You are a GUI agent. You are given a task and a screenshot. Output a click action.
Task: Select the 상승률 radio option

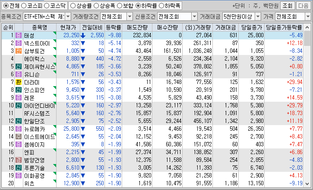point(73,6)
